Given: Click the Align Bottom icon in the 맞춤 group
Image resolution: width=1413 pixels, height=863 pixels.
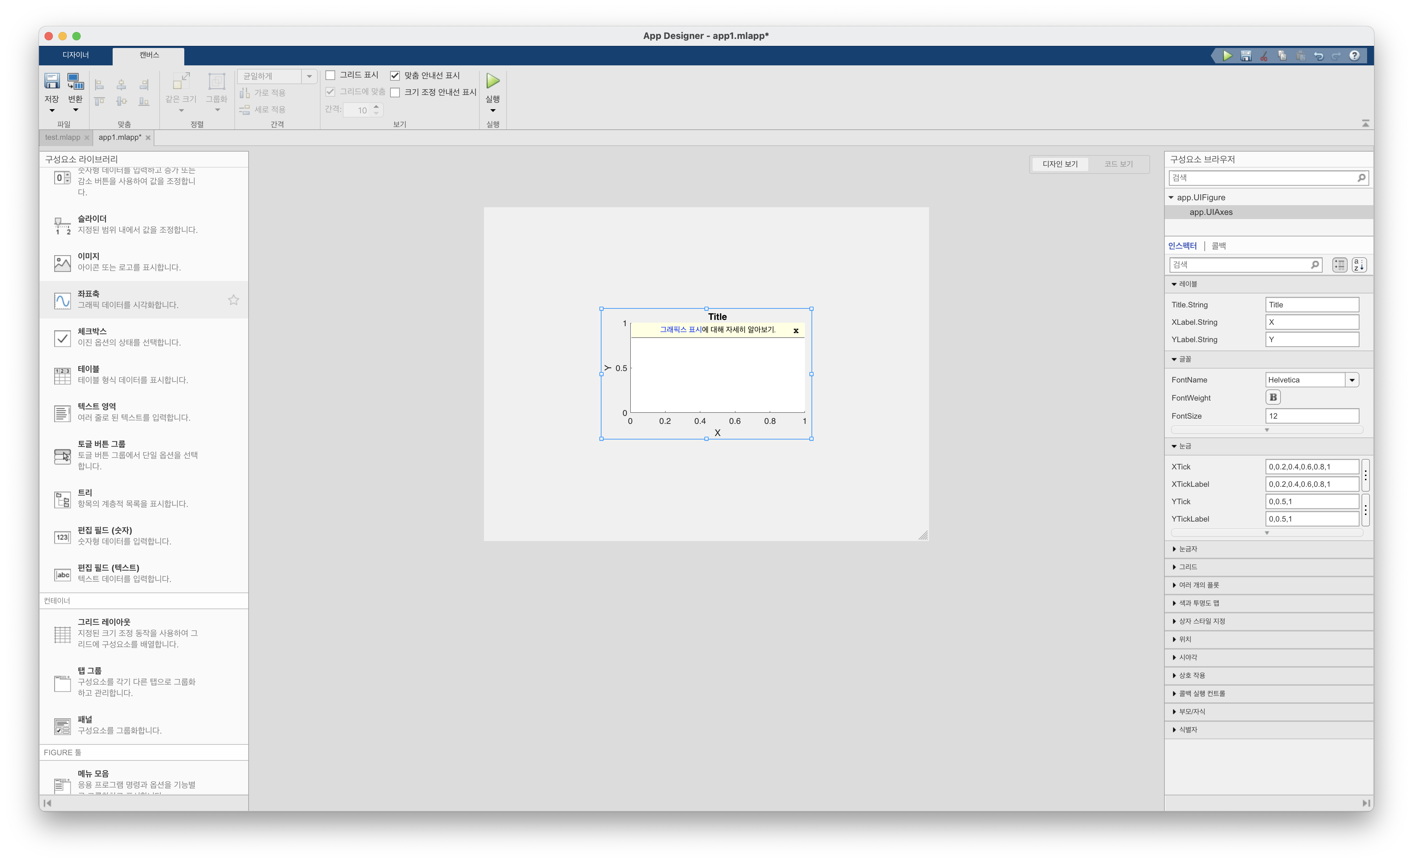Looking at the screenshot, I should tap(144, 102).
